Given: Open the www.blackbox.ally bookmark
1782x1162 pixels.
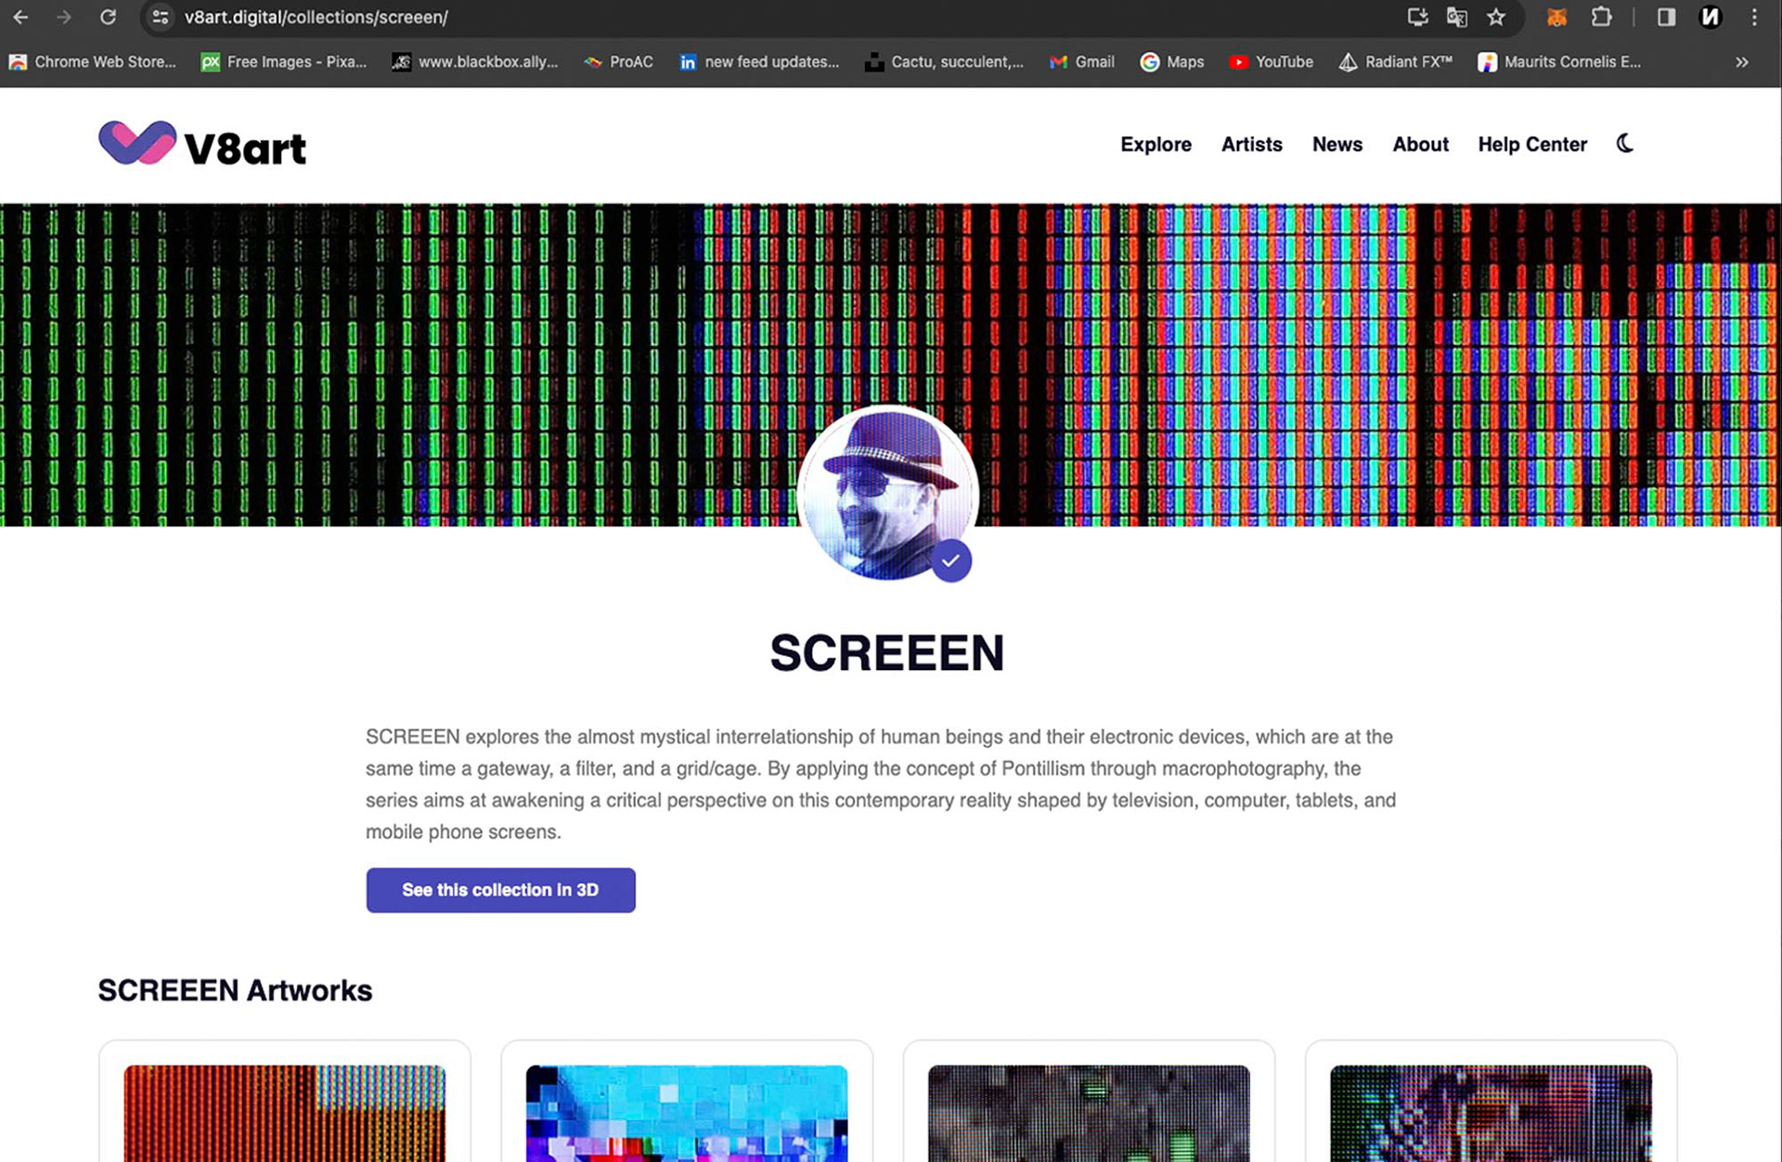Looking at the screenshot, I should [475, 61].
